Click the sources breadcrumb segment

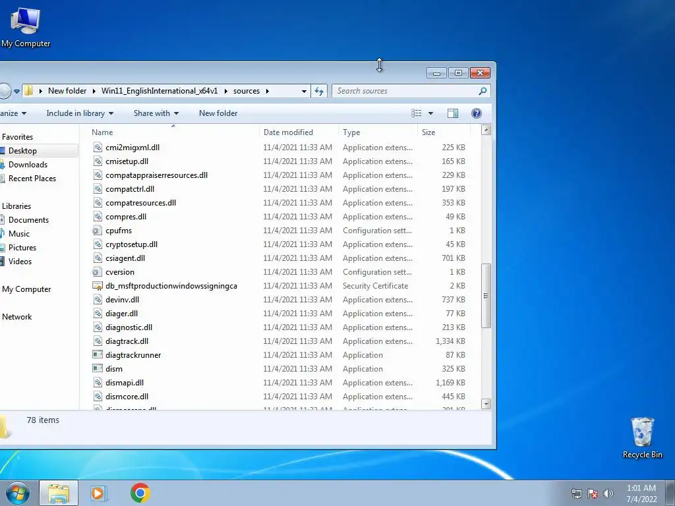tap(247, 91)
